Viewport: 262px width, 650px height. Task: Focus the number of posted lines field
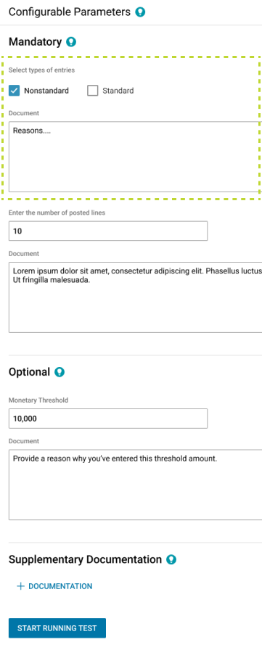(108, 231)
